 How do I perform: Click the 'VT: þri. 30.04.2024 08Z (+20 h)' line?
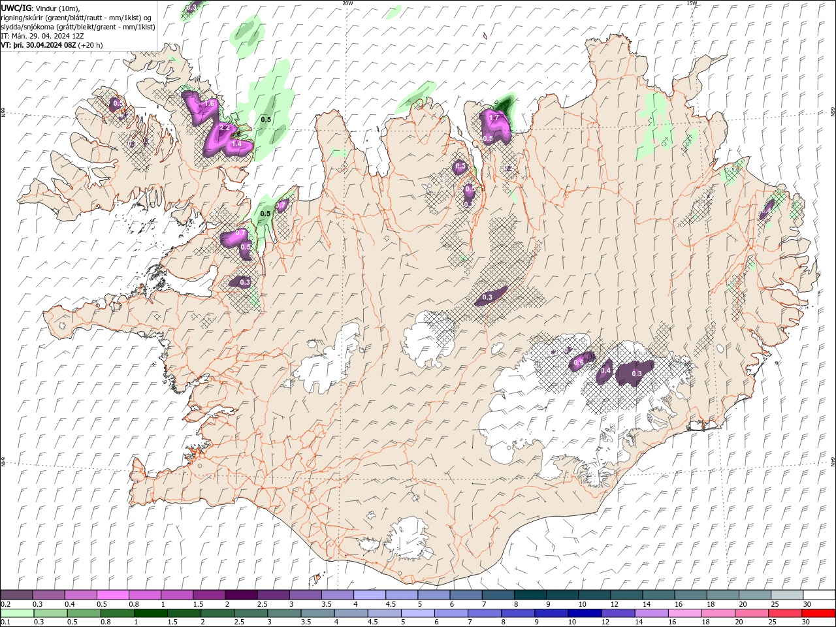[52, 45]
